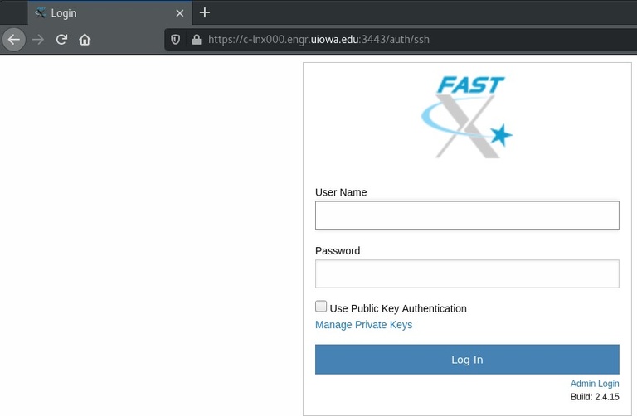
Task: Open the Manage Private Keys link
Action: 363,325
